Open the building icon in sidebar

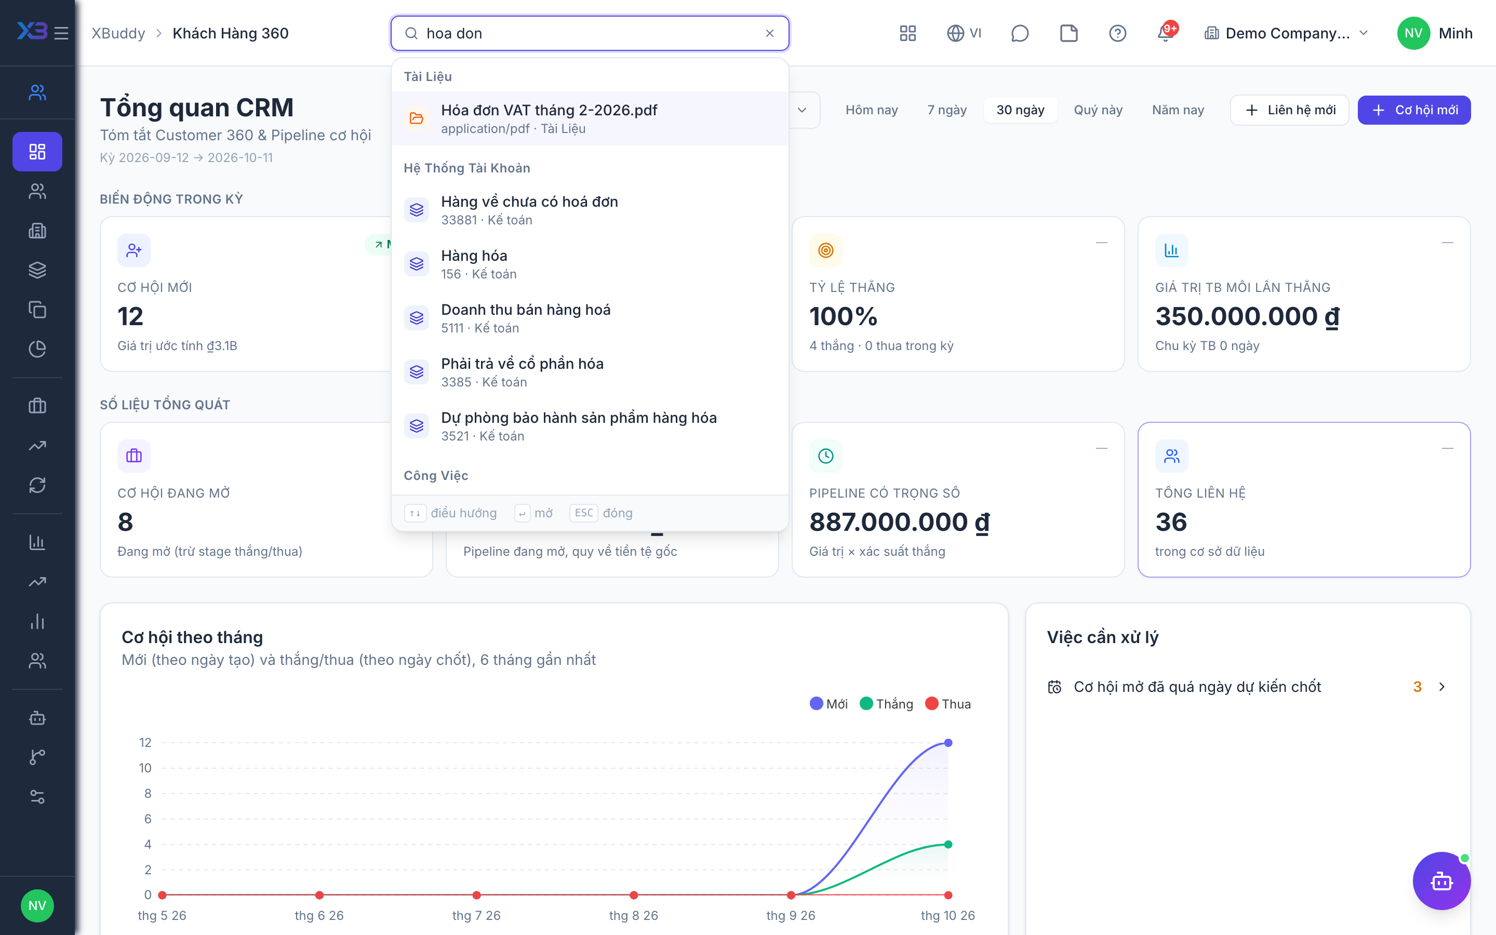pyautogui.click(x=37, y=231)
